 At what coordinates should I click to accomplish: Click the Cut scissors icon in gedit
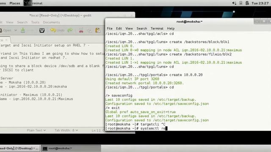81,30
